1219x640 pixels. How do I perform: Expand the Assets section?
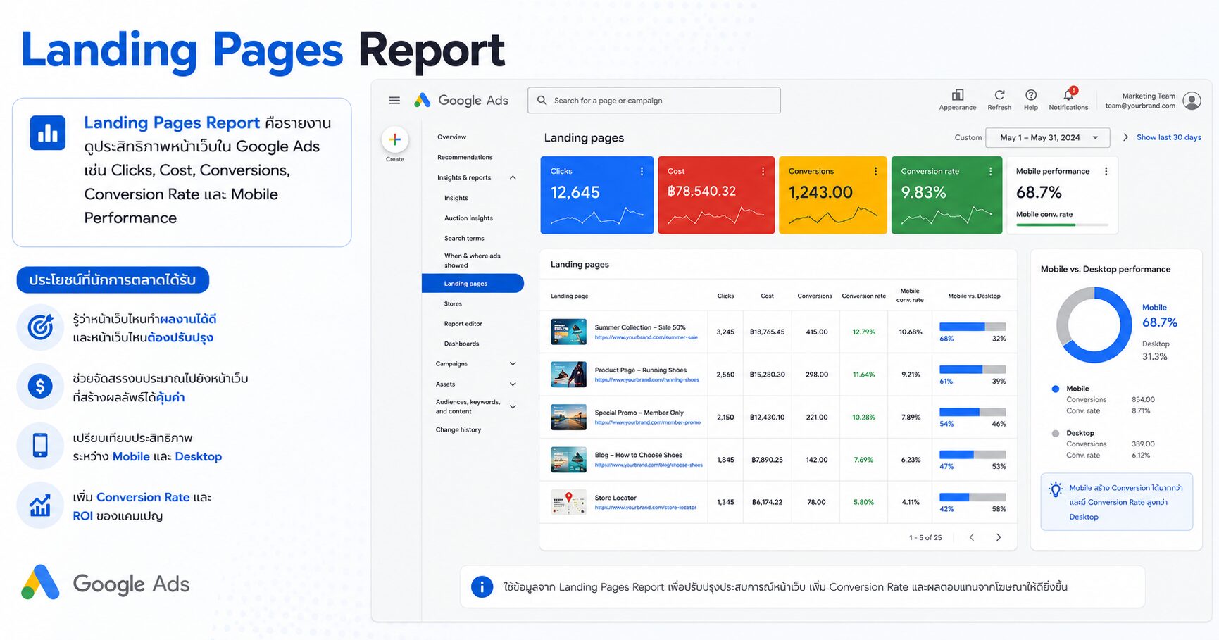pyautogui.click(x=513, y=384)
